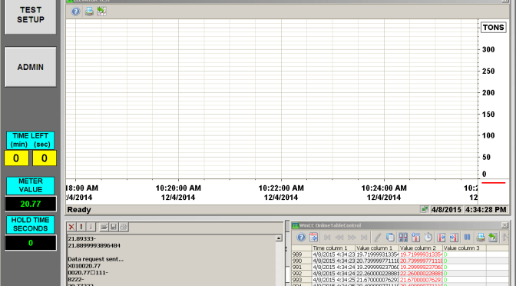Screen dimensions: 516x286
Task: Click the table configuration dialog icon
Action: 313,238
